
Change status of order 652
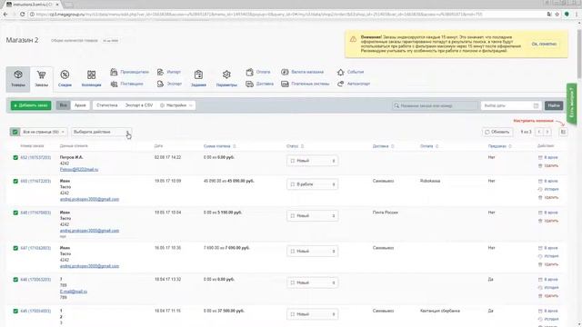click(x=312, y=161)
